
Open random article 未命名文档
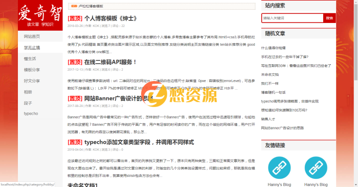[270, 74]
